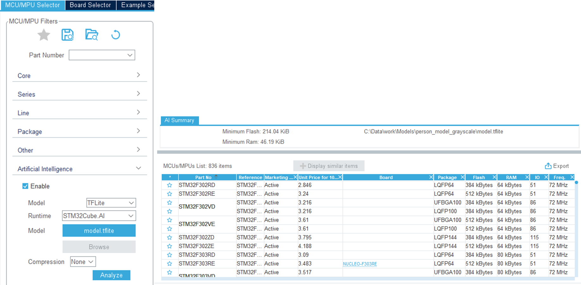
Task: Click the MCUs/MPUs List: 836 items label
Action: (198, 166)
